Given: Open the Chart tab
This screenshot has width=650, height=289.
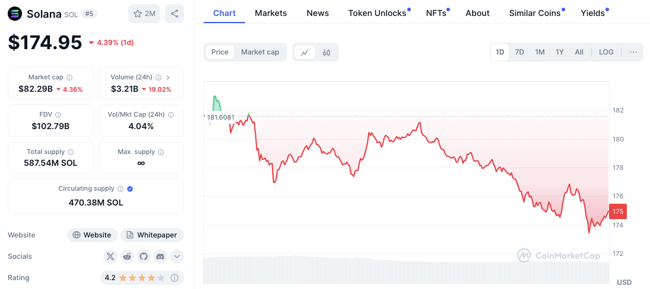Looking at the screenshot, I should pos(224,13).
